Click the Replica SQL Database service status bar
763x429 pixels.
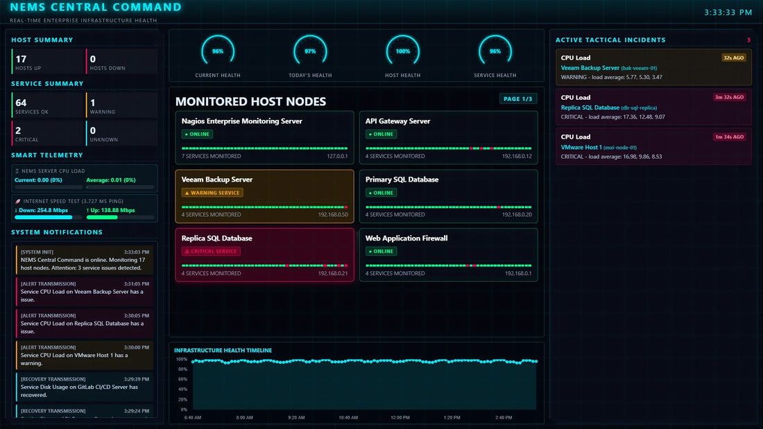tap(264, 265)
